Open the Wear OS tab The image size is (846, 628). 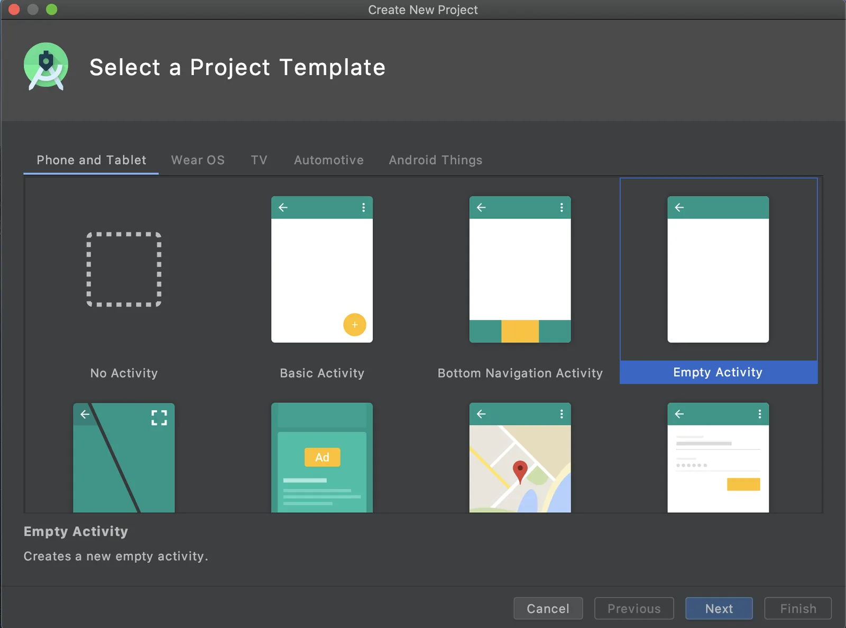tap(198, 160)
